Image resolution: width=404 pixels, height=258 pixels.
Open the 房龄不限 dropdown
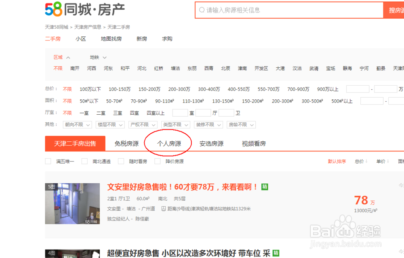click(241, 125)
